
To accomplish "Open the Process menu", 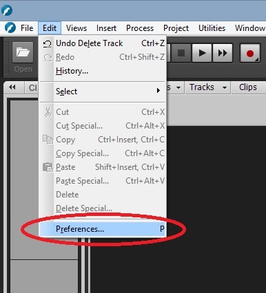I will [x=140, y=28].
